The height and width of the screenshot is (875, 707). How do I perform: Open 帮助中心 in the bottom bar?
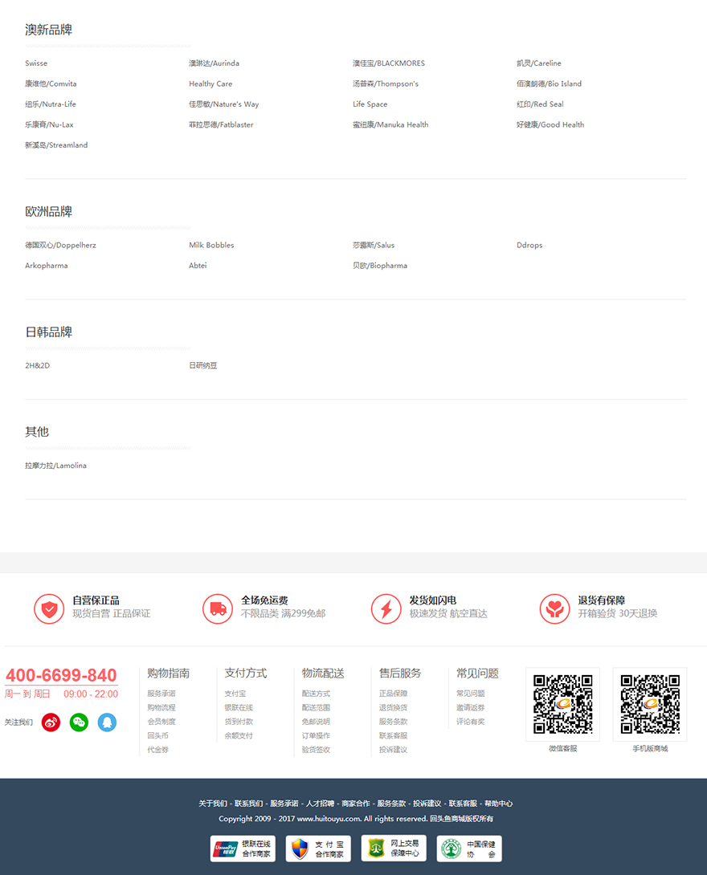point(499,804)
